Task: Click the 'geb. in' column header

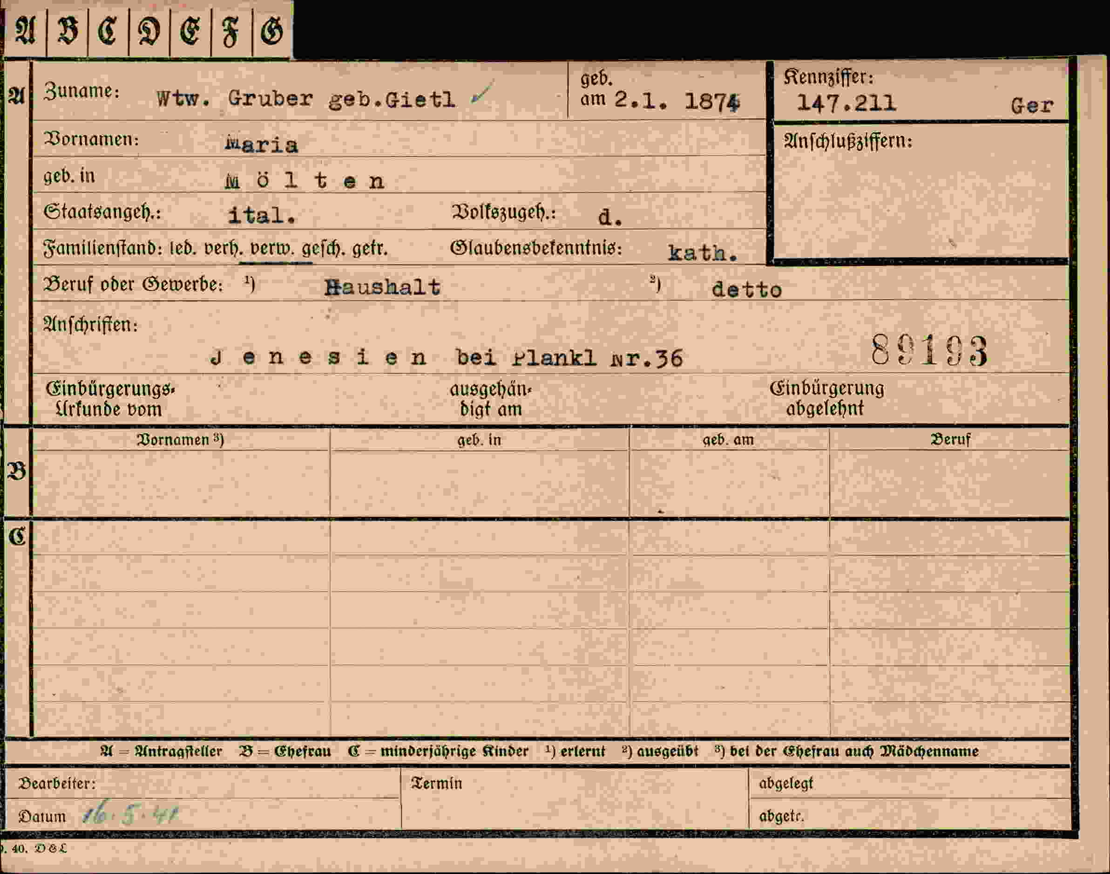Action: click(x=479, y=439)
